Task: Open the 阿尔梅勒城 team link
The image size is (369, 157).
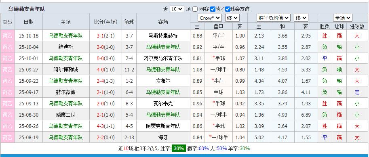Action: [65, 69]
